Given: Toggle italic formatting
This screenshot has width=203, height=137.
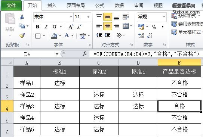Looking at the screenshot, I should (x=46, y=27).
